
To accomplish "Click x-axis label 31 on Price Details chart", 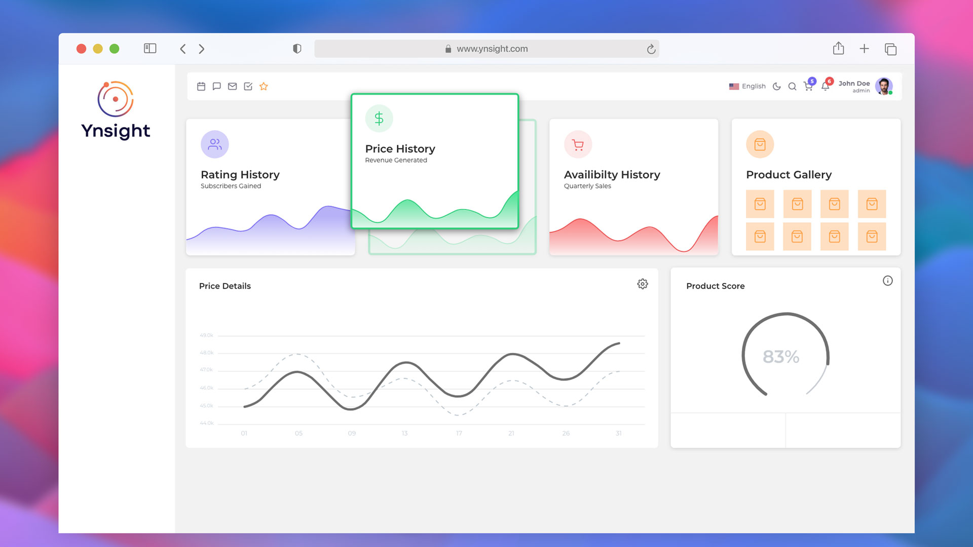I will pyautogui.click(x=619, y=434).
